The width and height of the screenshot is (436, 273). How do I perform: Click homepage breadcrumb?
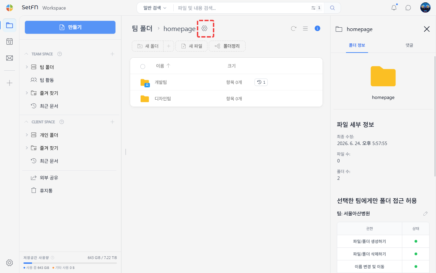[180, 29]
